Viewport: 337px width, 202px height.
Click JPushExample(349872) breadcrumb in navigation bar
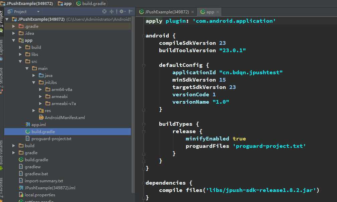pyautogui.click(x=27, y=3)
